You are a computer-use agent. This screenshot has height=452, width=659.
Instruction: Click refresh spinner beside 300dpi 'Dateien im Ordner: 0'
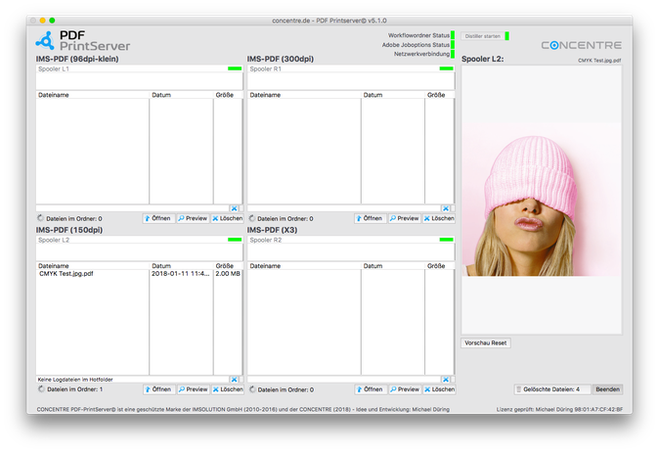(251, 218)
